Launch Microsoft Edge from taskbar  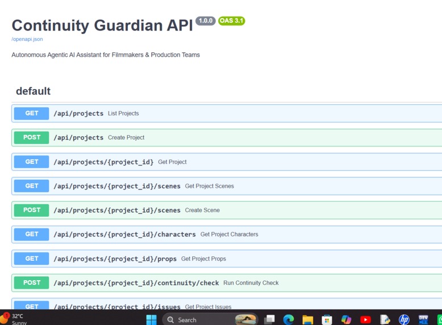[x=289, y=320]
